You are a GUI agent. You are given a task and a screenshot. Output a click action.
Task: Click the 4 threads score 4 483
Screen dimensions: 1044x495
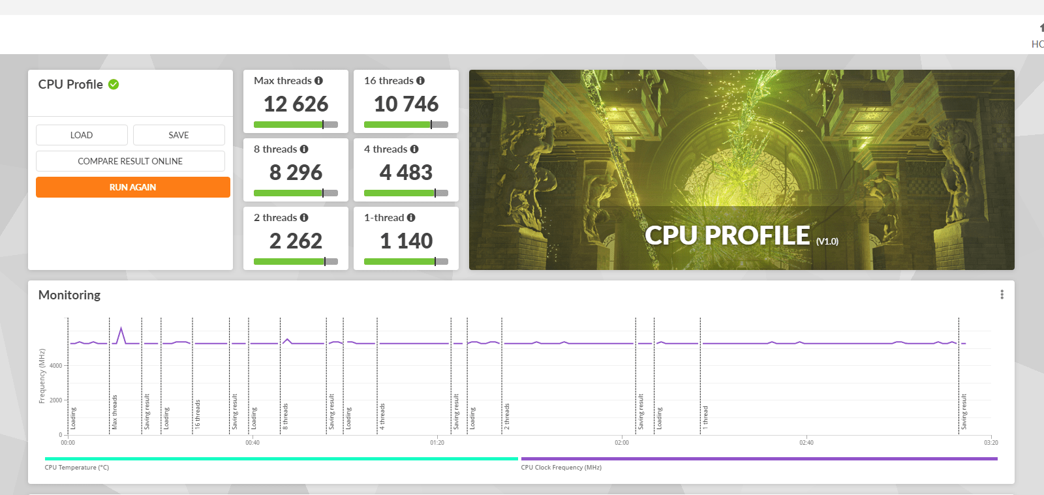pos(406,172)
